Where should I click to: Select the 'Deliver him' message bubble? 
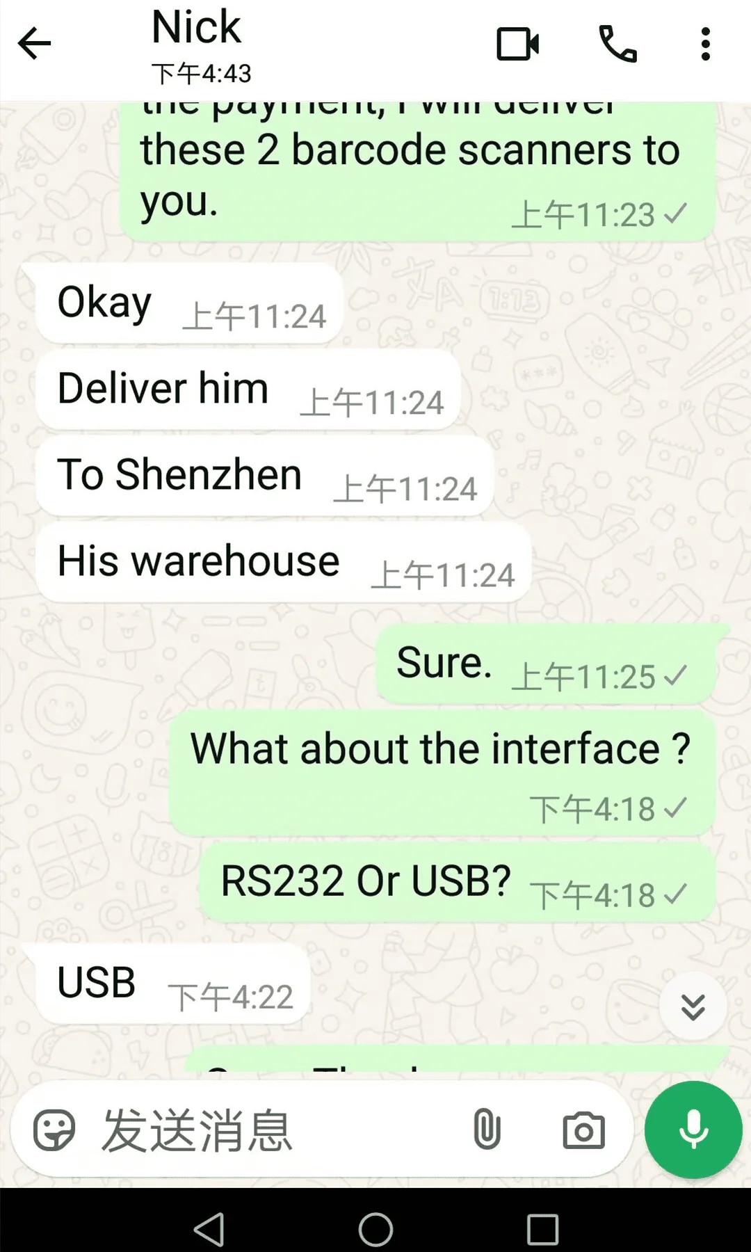(x=248, y=390)
